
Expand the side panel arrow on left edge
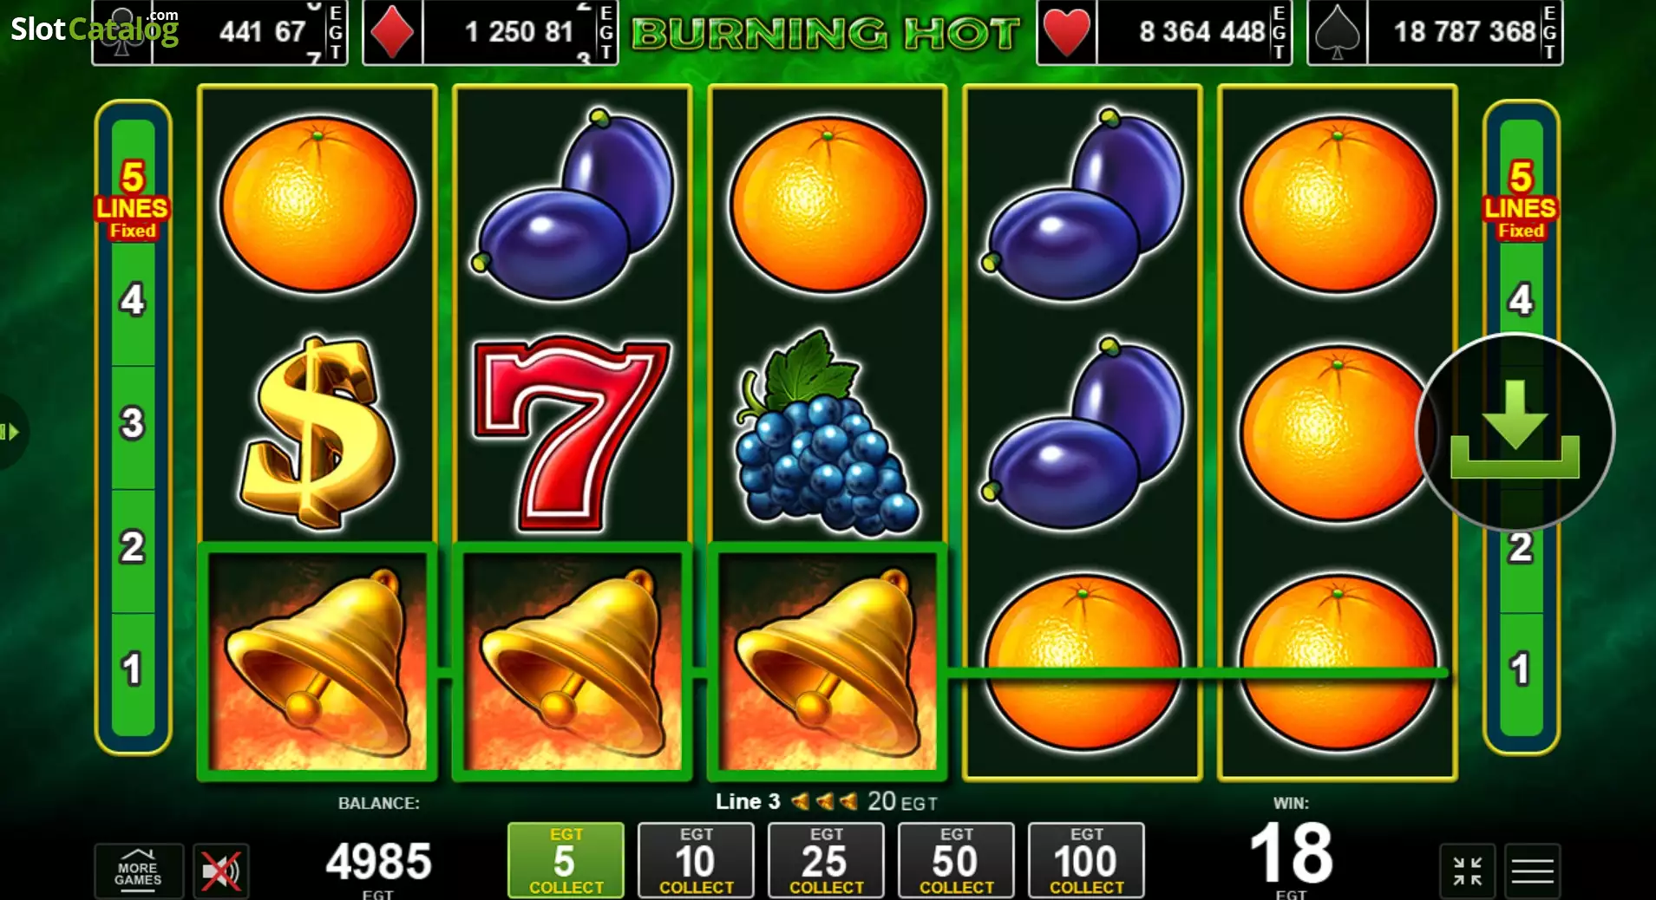10,432
